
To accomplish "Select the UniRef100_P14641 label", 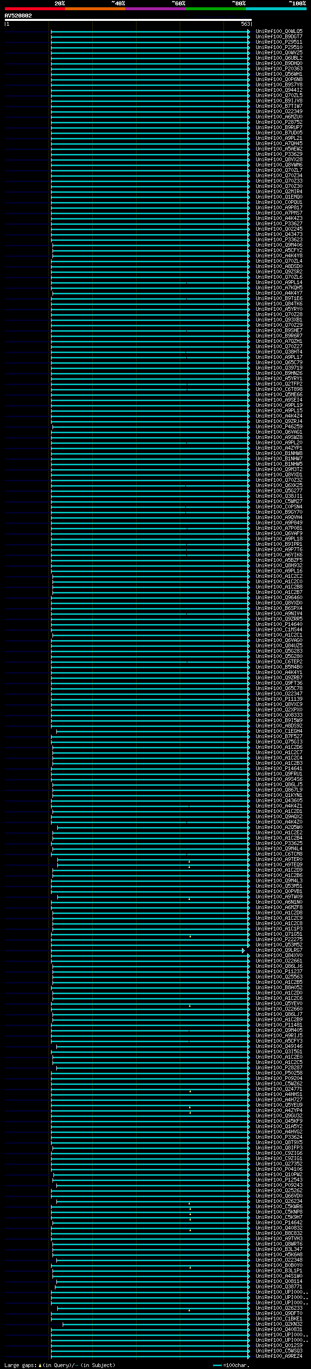I will click(x=279, y=768).
